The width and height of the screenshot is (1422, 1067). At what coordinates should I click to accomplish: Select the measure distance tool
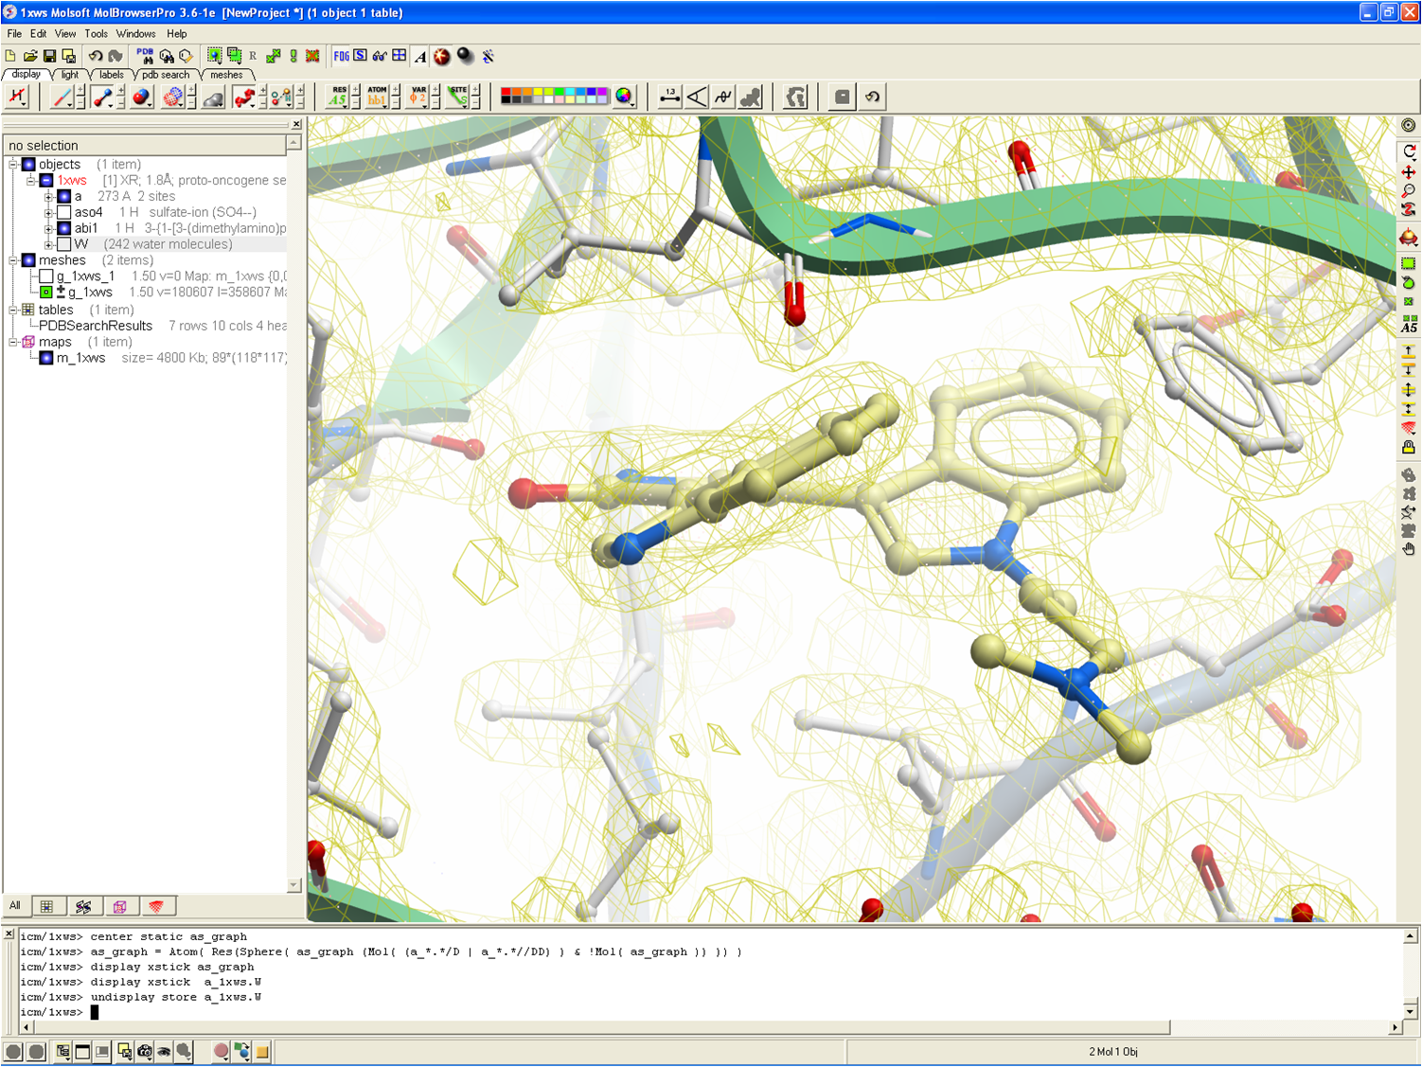coord(669,97)
